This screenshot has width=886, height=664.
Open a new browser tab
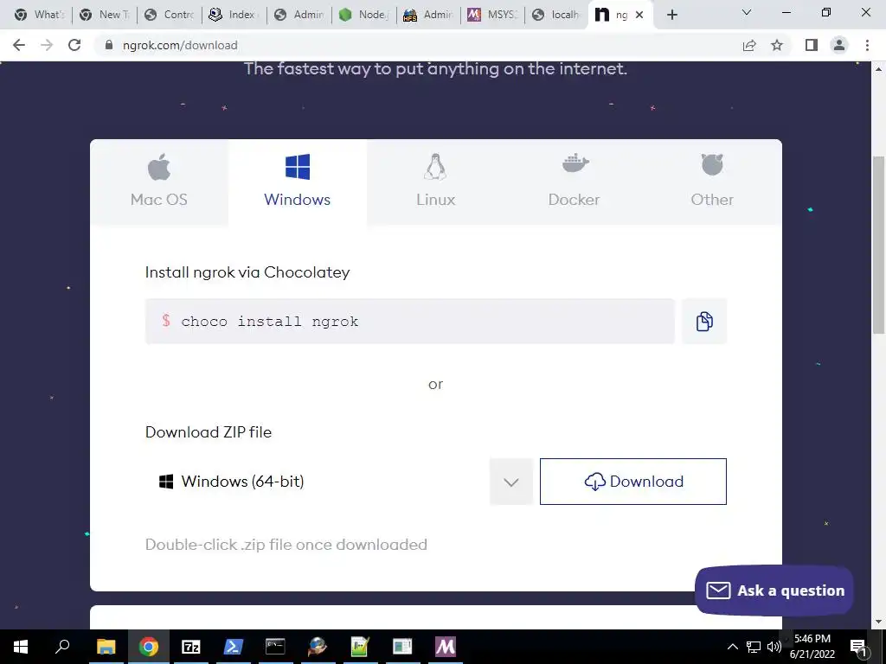pos(671,15)
